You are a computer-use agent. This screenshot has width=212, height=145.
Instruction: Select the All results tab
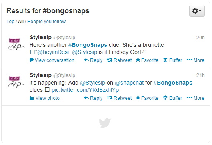21,22
